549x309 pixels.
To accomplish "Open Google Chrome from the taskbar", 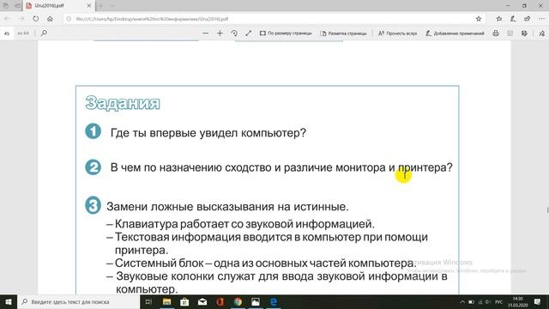I will (x=238, y=301).
